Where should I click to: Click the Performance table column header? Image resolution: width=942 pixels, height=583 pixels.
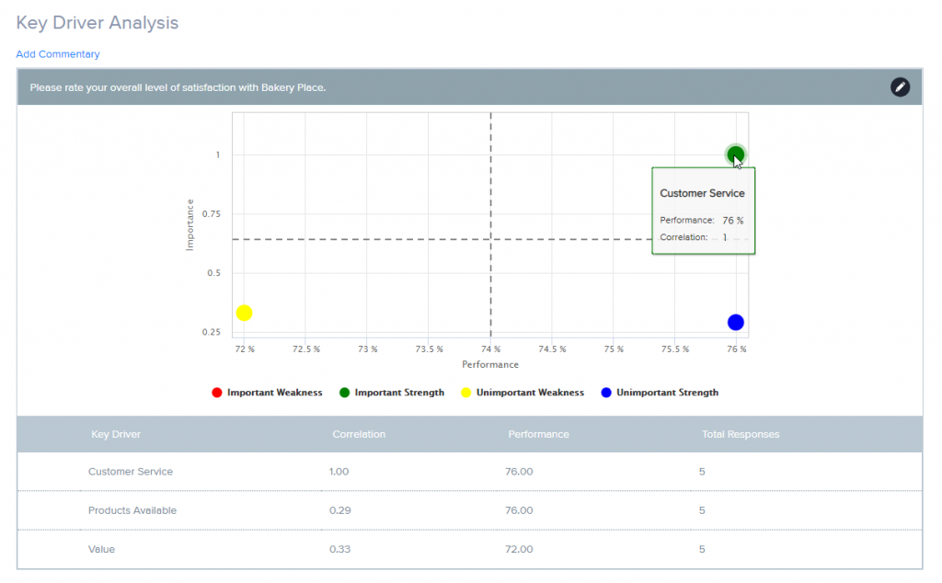tap(538, 434)
